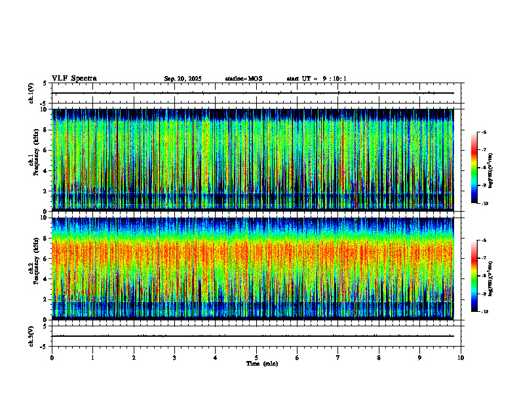Click the ch.1 "Frequency (kHz)" axis label

(36, 152)
